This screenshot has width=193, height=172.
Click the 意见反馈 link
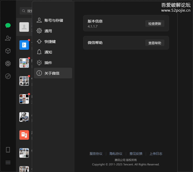136,154
